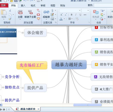Select the 提供产品 main topic box
The height and width of the screenshot is (112, 113).
click(x=35, y=88)
